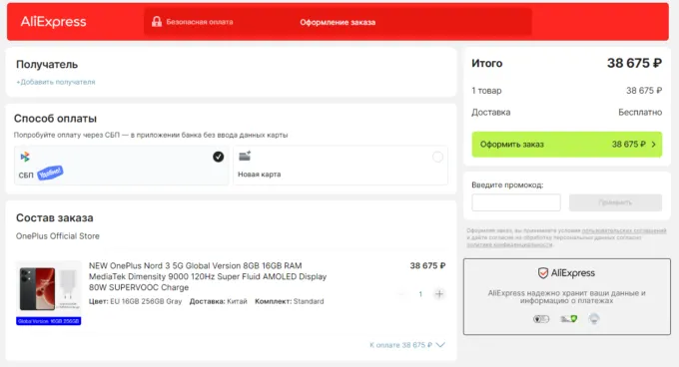The image size is (679, 367).
Task: Click 'Безопасная оплата' header label
Action: pyautogui.click(x=200, y=22)
